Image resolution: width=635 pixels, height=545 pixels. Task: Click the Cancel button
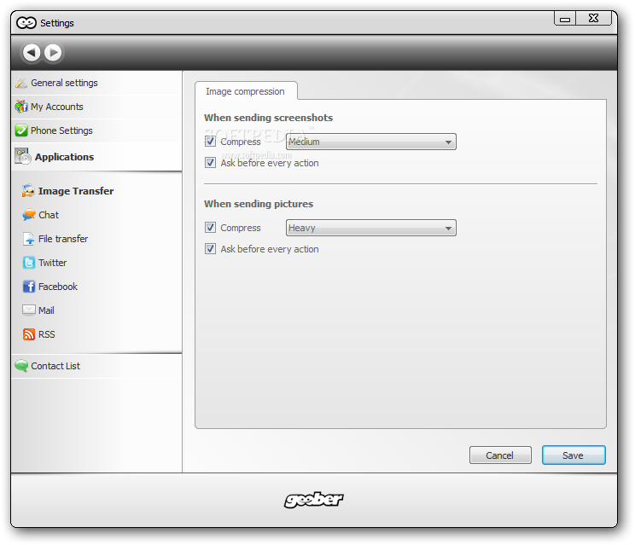coord(500,455)
